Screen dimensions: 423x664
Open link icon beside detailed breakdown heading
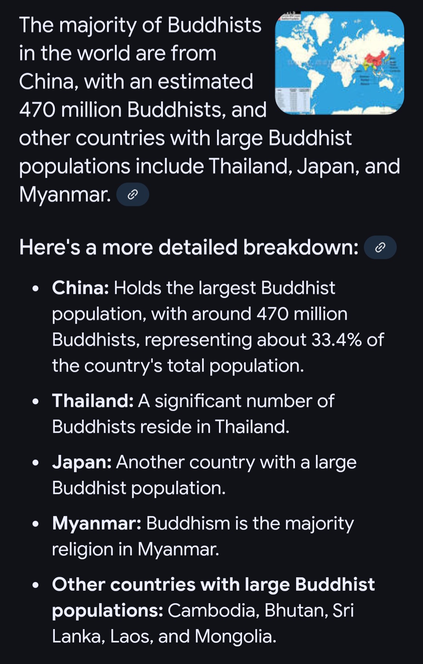click(x=380, y=247)
